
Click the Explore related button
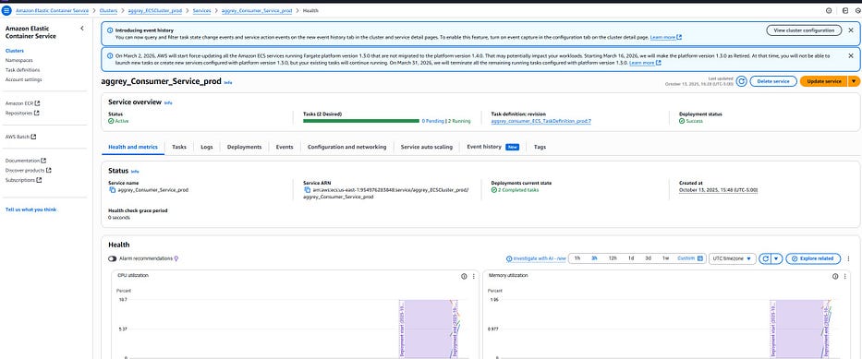[813, 258]
